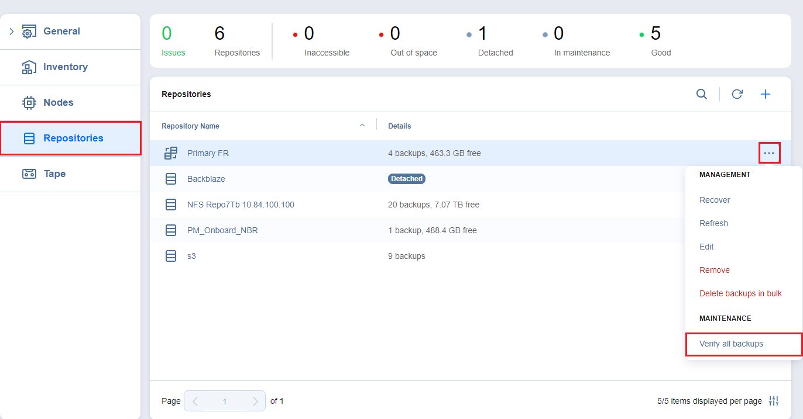Refresh the repositories list with the reload icon
This screenshot has height=419, width=803.
[x=737, y=94]
